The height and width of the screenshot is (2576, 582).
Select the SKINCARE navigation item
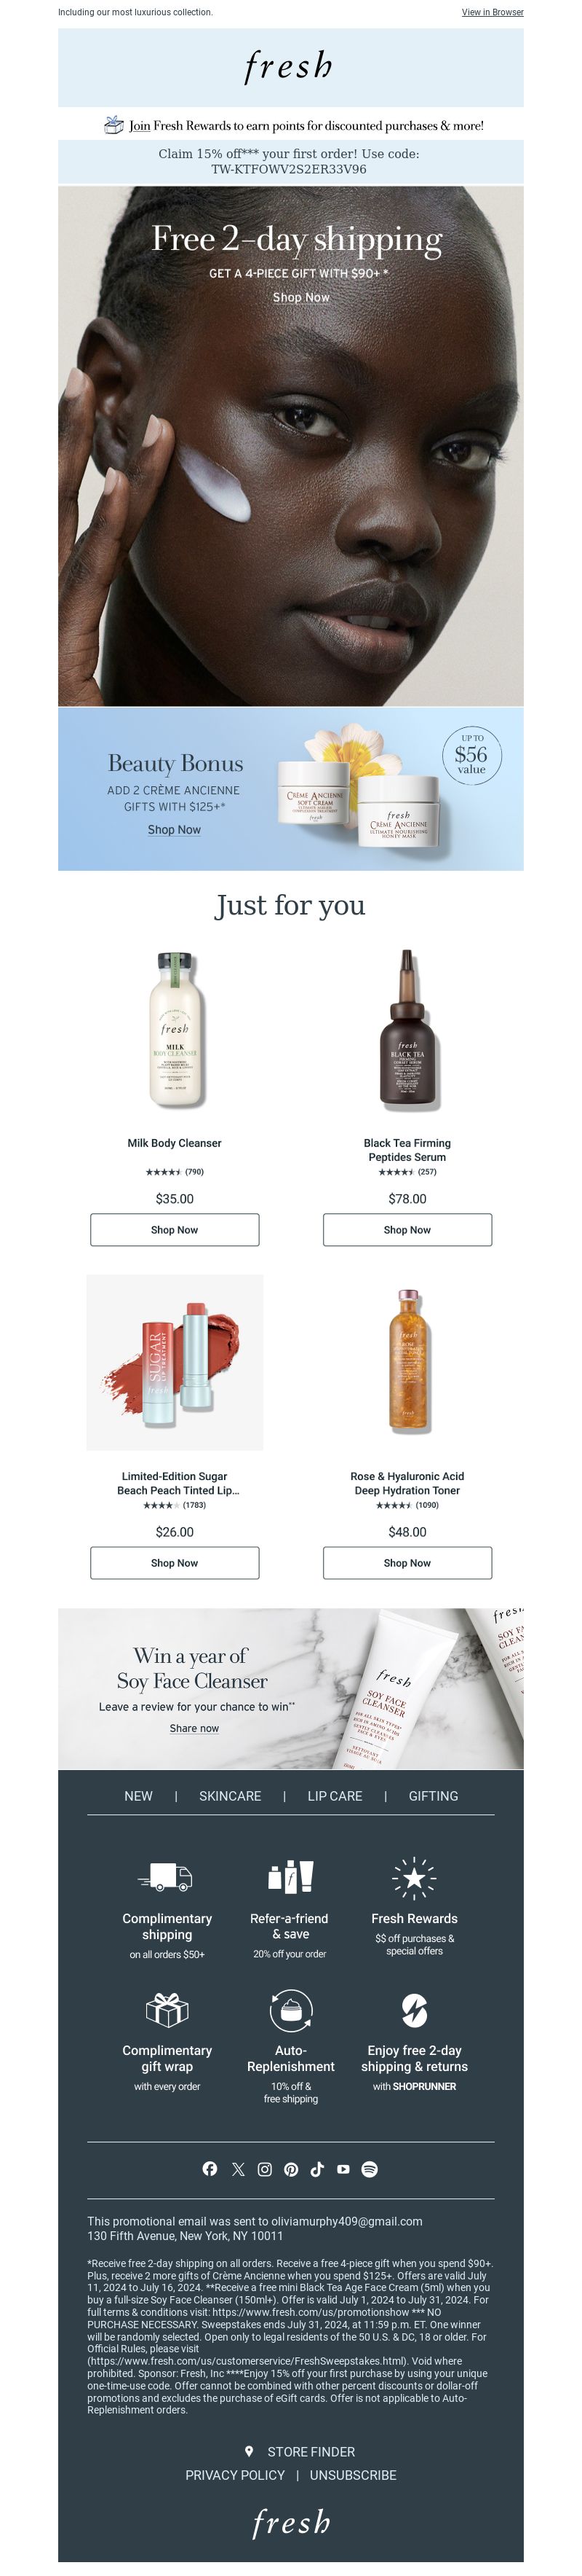pyautogui.click(x=230, y=1796)
